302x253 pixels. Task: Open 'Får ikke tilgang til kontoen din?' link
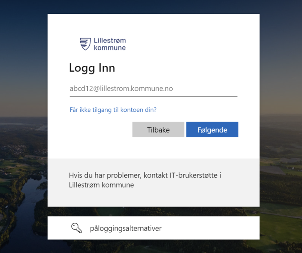pos(113,110)
